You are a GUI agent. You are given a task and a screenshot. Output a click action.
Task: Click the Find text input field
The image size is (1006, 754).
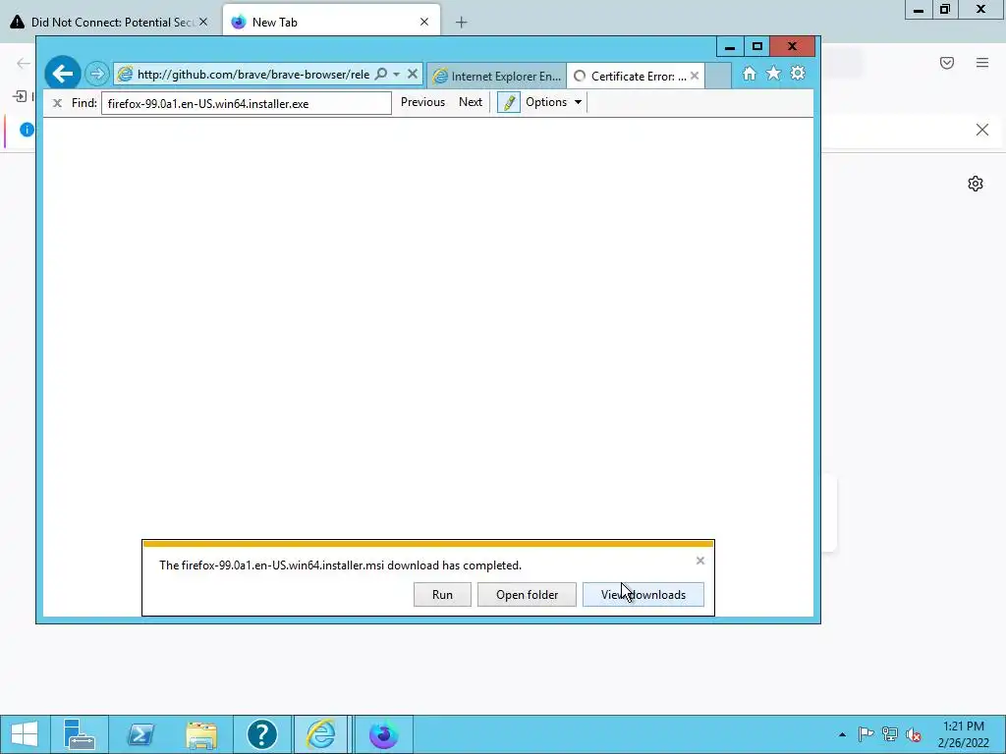[247, 103]
